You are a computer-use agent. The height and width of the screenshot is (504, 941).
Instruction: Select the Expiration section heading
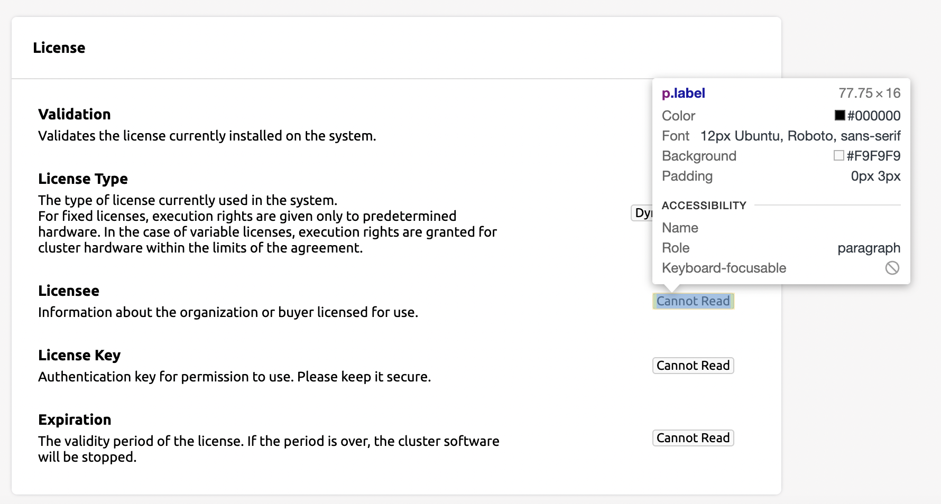(74, 419)
